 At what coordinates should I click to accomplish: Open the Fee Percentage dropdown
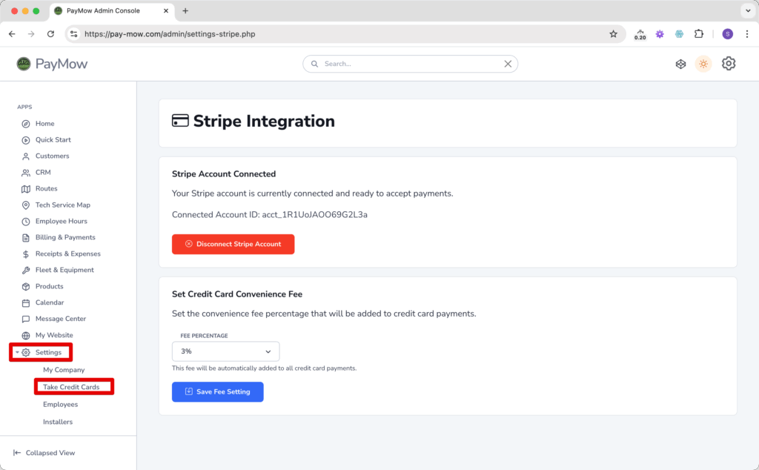pyautogui.click(x=225, y=351)
